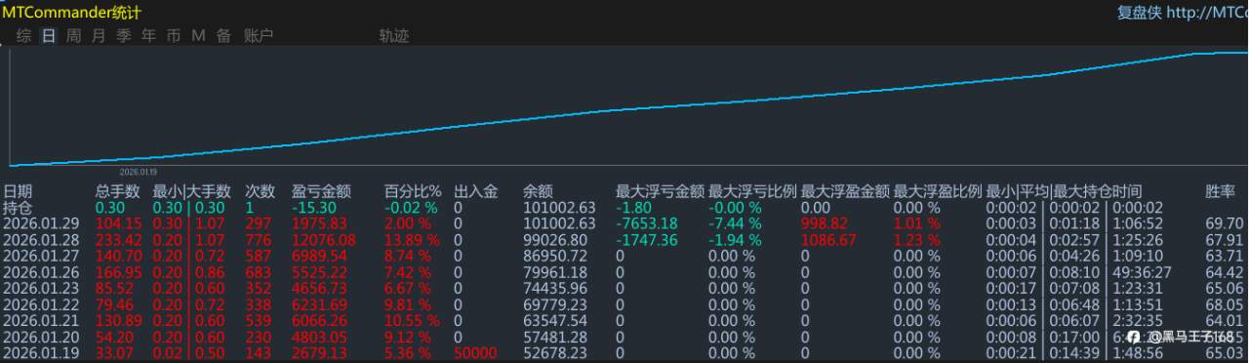Open the 币 currency tab
Screen dimensions: 1249x363
click(x=174, y=36)
